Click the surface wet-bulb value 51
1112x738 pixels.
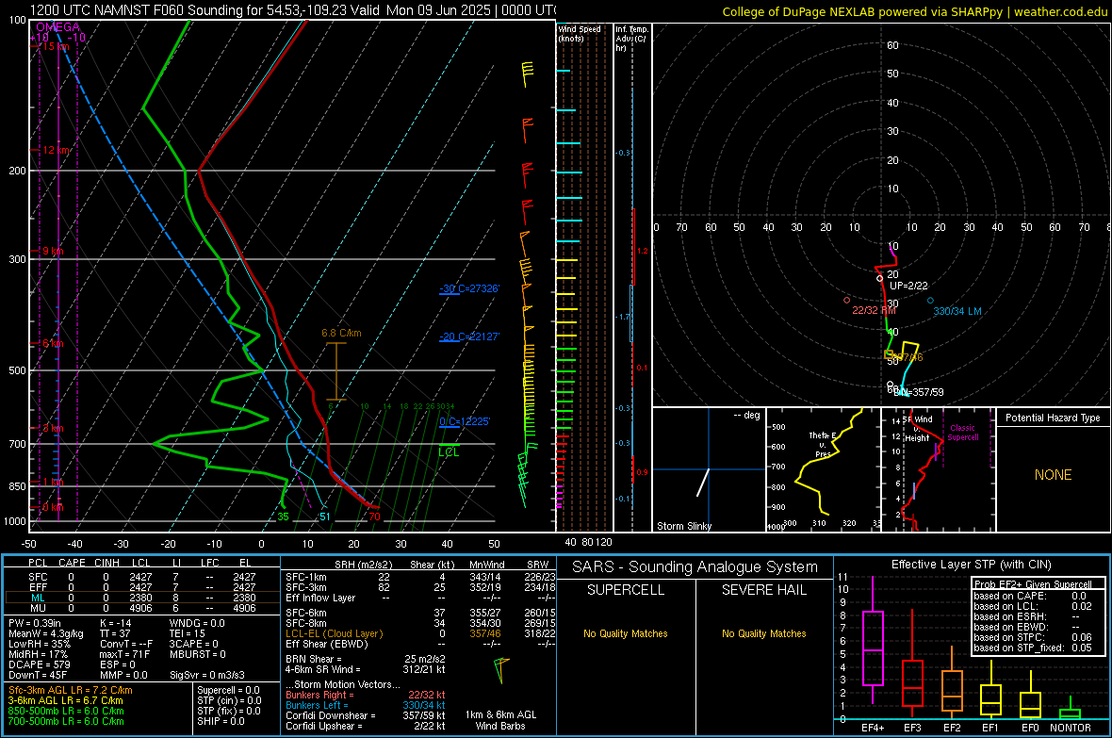[324, 517]
